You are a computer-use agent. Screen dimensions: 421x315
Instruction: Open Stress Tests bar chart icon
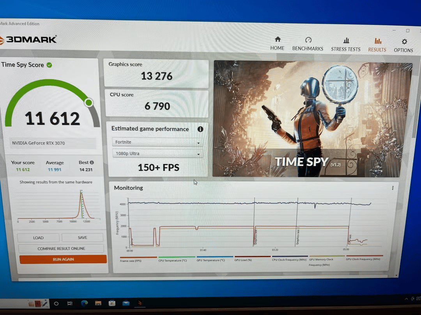tap(346, 40)
